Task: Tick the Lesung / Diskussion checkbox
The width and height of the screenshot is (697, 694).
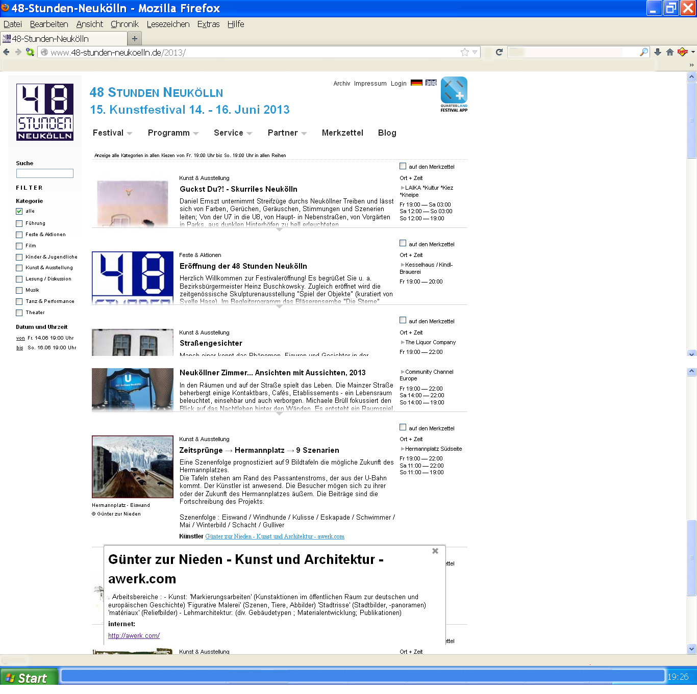Action: click(x=19, y=279)
